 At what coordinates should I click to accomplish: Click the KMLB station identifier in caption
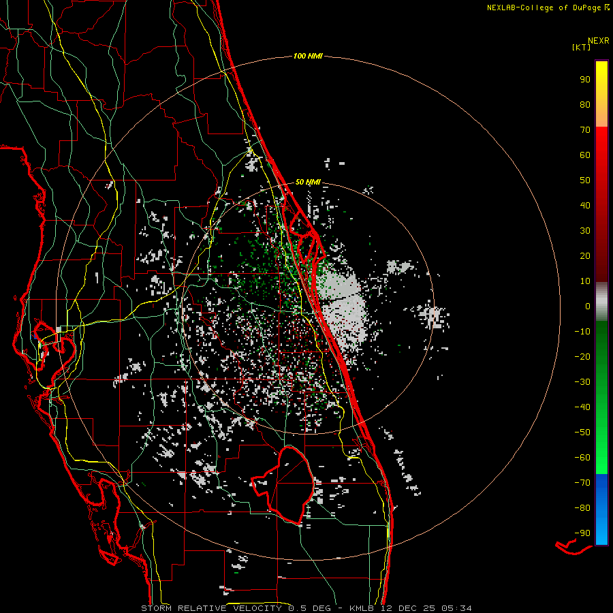(x=363, y=608)
